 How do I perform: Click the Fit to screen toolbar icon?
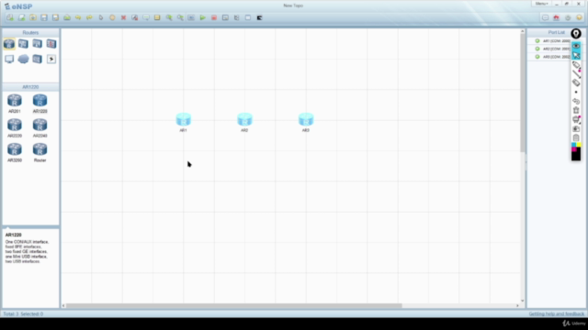pyautogui.click(x=191, y=17)
